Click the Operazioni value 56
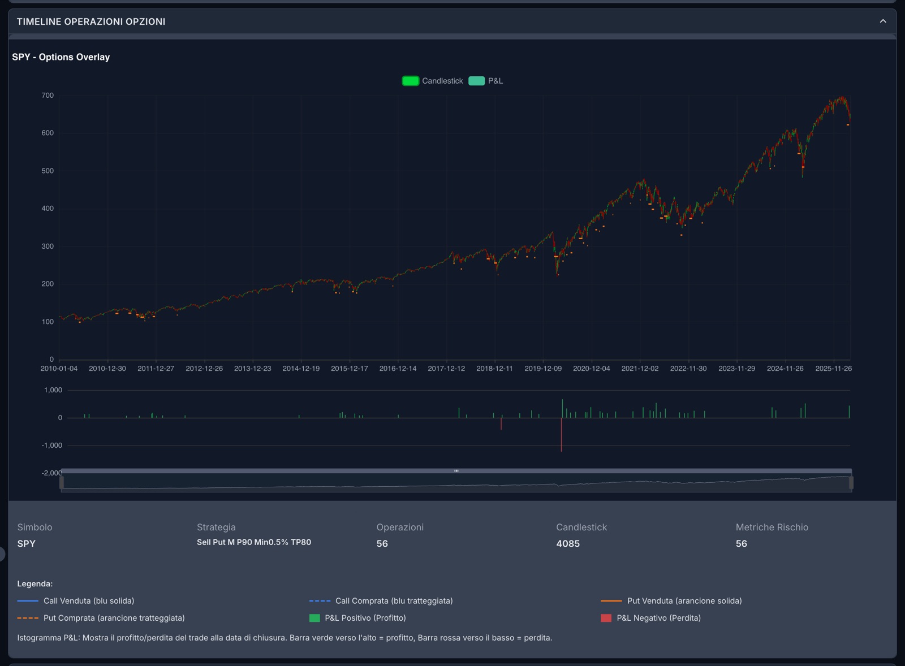Screen dimensions: 905x666 point(382,543)
